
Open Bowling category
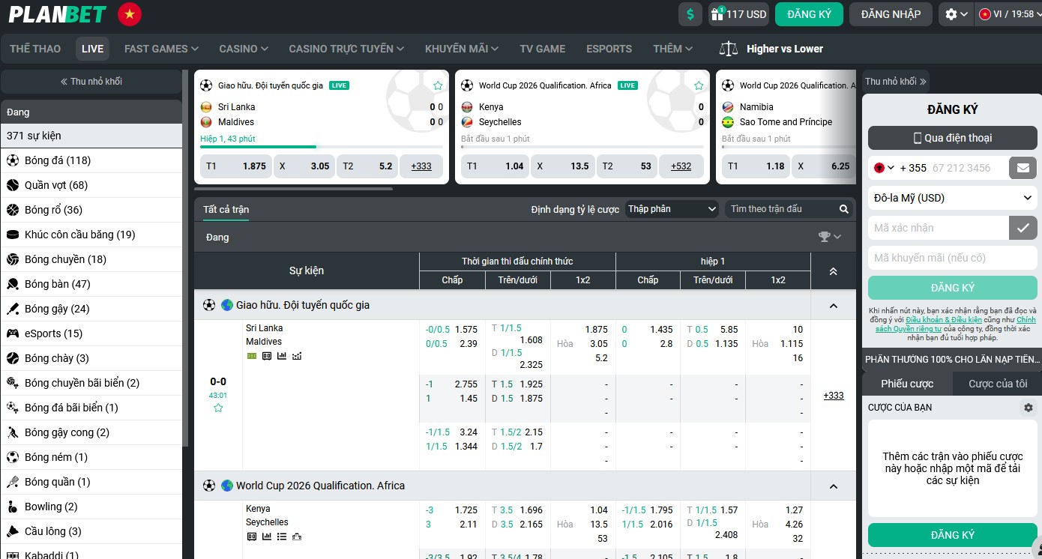(91, 507)
